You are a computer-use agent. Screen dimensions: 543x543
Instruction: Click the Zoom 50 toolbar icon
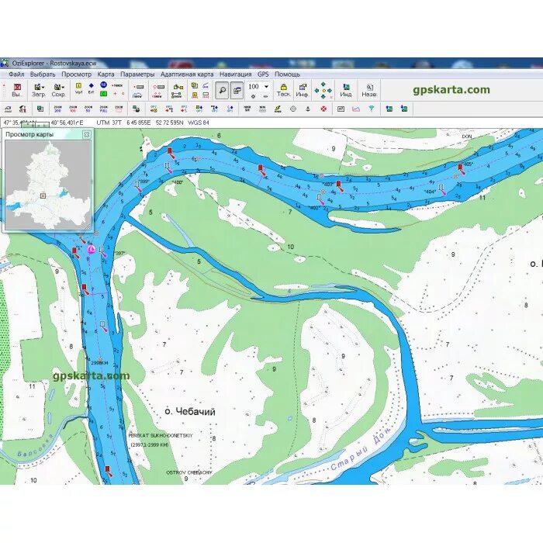click(88, 109)
